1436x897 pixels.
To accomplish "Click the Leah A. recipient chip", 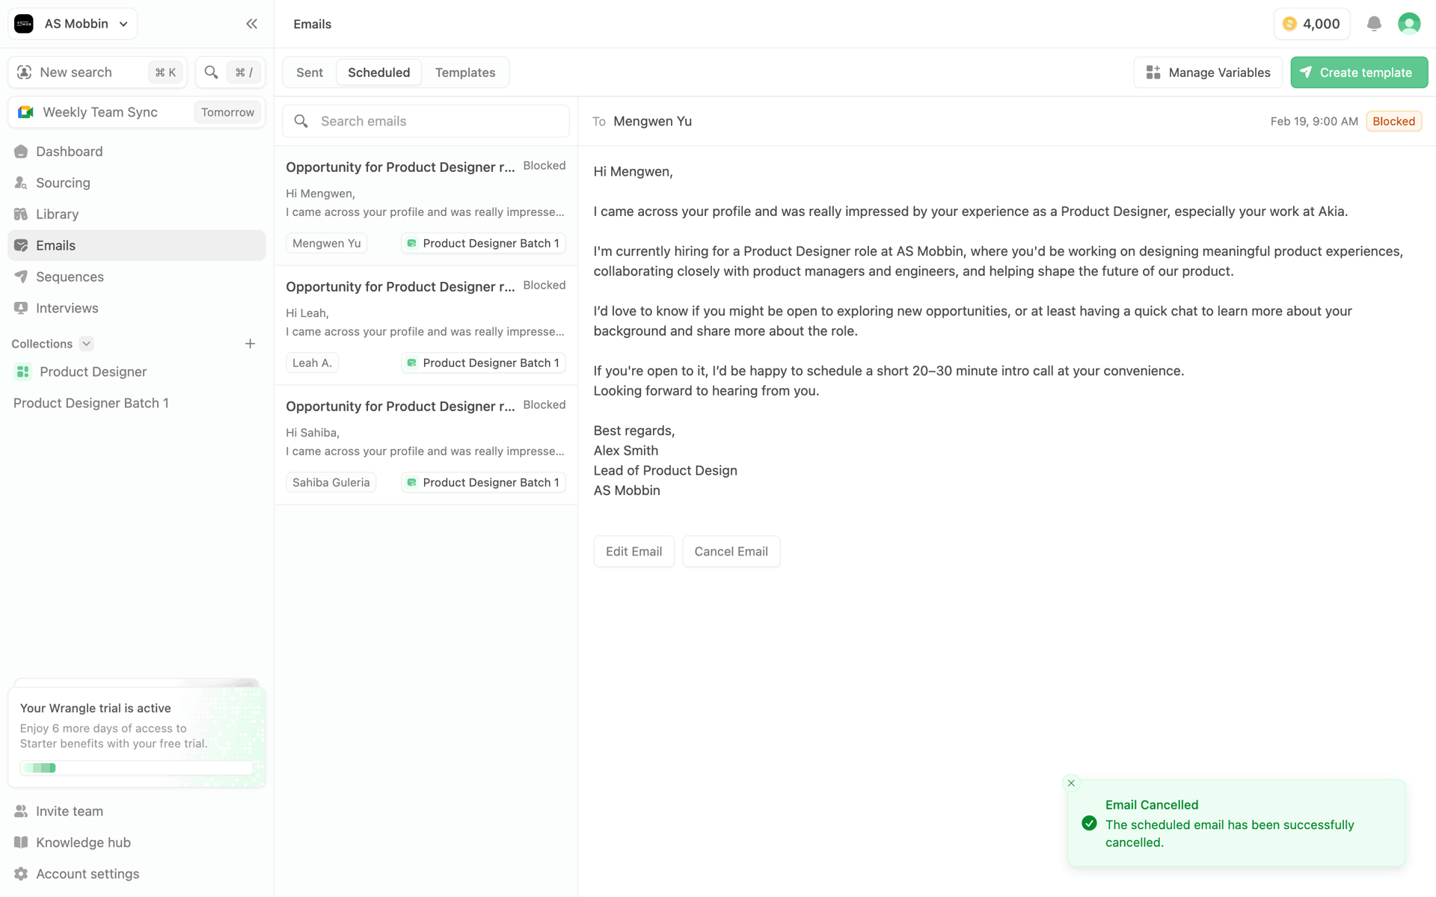I will pyautogui.click(x=312, y=363).
